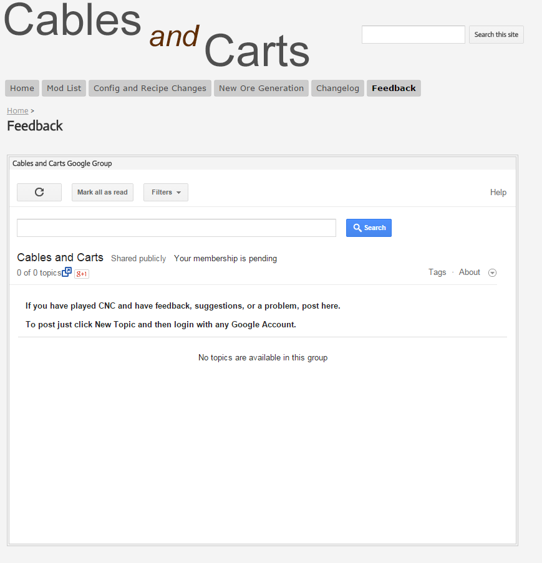Click Mark all as read
The width and height of the screenshot is (542, 563).
pyautogui.click(x=102, y=192)
